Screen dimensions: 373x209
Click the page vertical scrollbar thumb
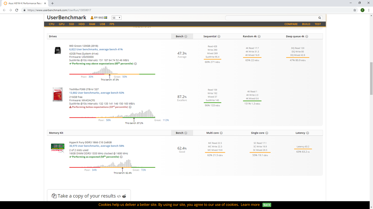371,78
